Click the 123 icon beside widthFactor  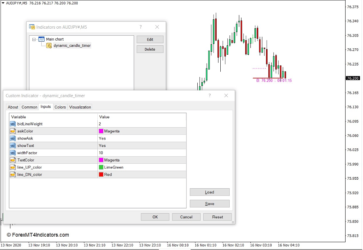click(x=12, y=153)
